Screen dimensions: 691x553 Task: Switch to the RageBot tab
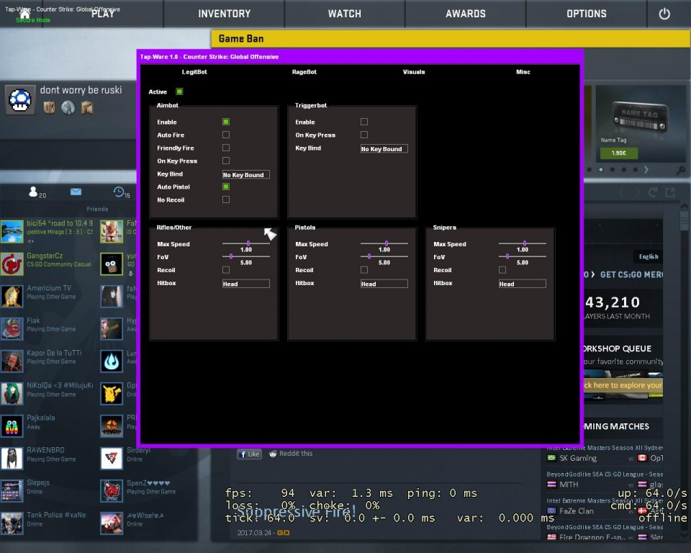coord(304,72)
